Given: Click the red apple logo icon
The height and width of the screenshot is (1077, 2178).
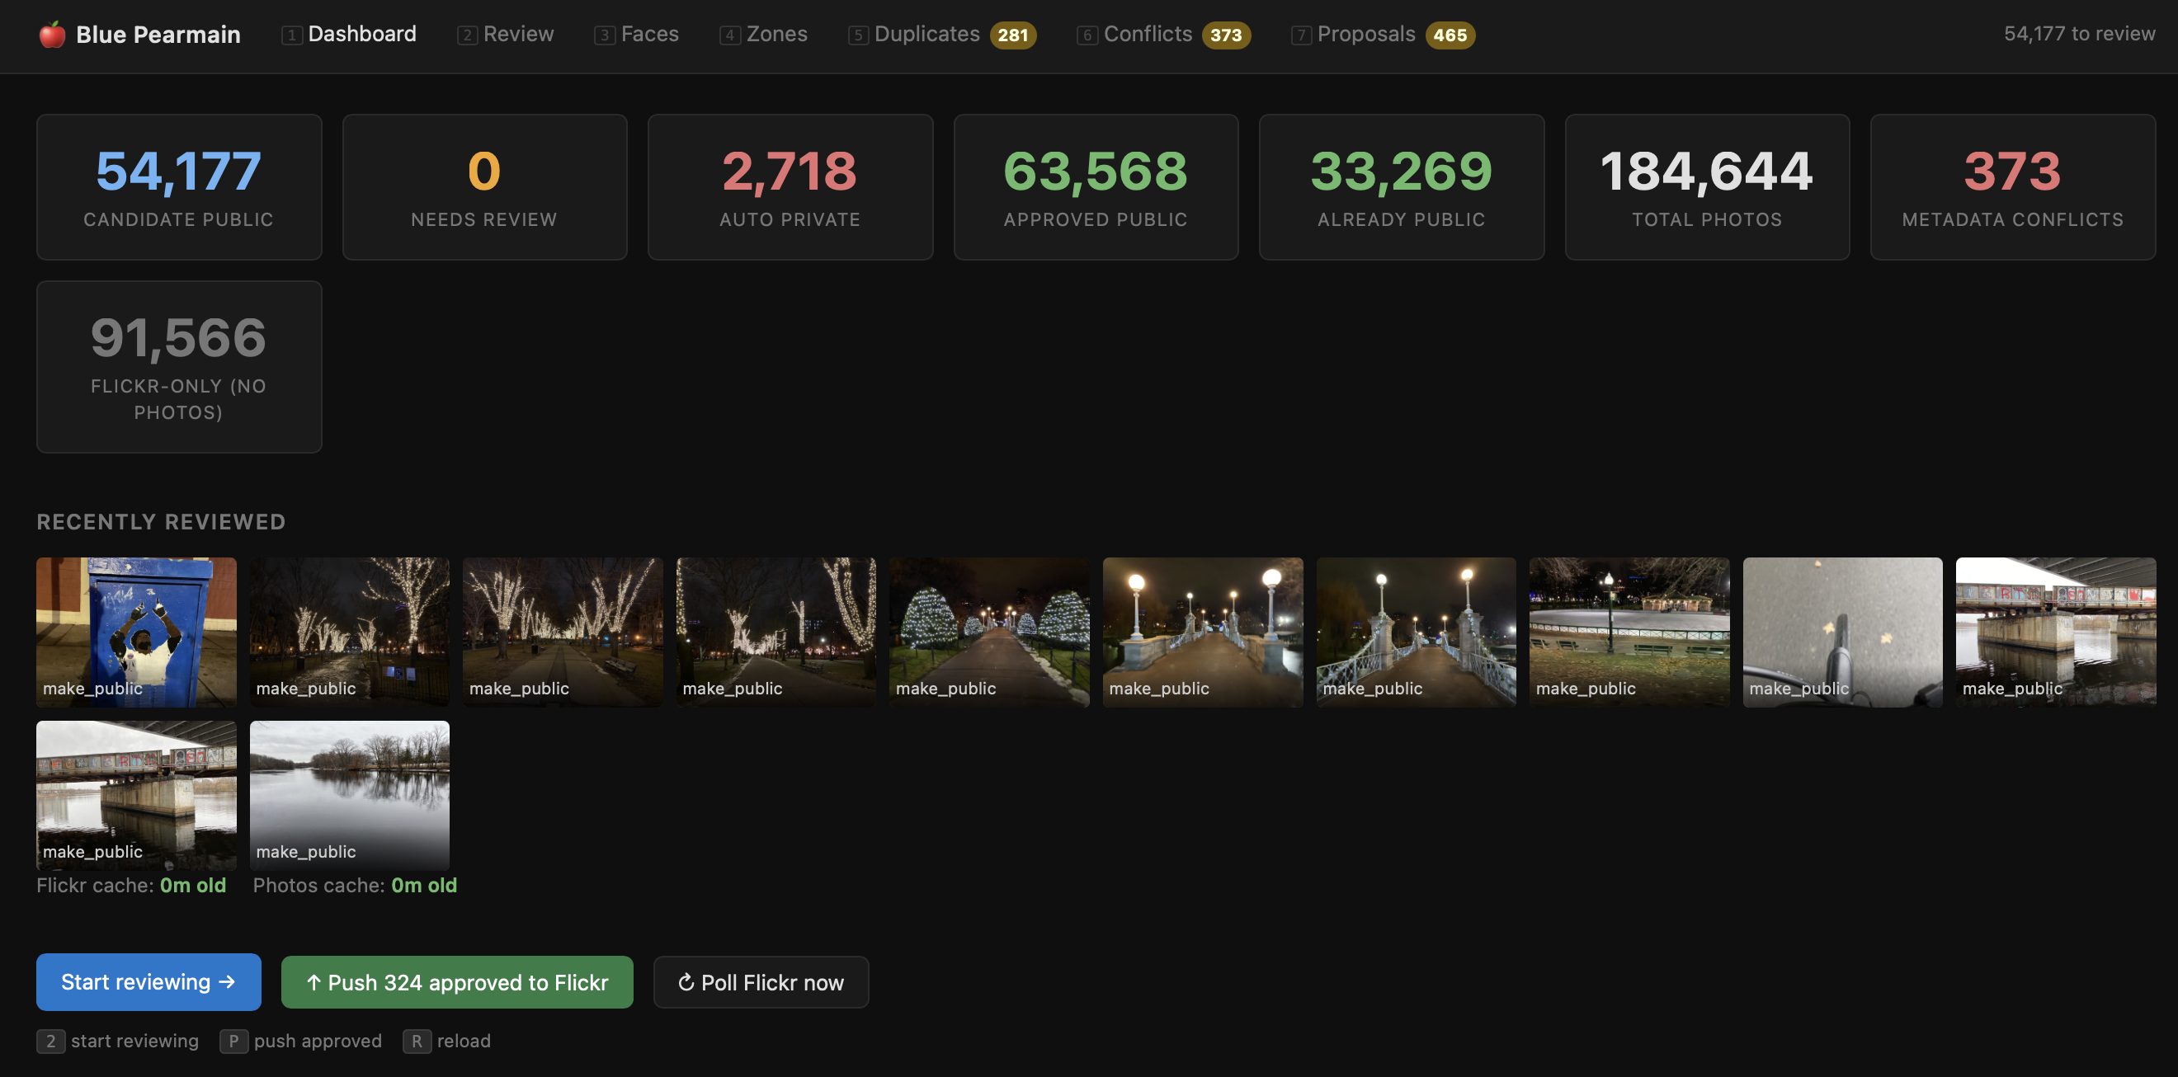Looking at the screenshot, I should point(53,35).
